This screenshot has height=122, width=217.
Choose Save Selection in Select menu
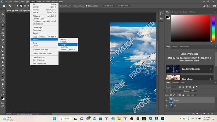click(44, 60)
